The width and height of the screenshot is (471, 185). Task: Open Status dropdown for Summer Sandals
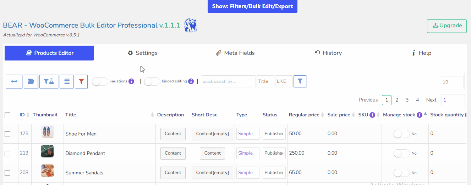pyautogui.click(x=274, y=173)
